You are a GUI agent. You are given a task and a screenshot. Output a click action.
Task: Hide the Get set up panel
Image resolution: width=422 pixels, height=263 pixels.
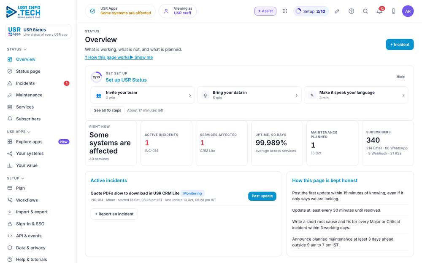click(400, 77)
